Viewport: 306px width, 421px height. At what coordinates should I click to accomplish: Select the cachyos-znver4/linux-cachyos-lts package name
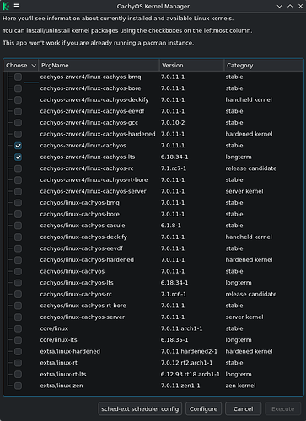pyautogui.click(x=88, y=157)
